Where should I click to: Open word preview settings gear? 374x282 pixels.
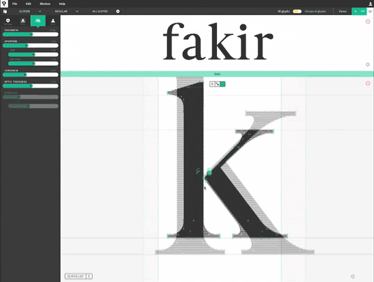point(368,65)
